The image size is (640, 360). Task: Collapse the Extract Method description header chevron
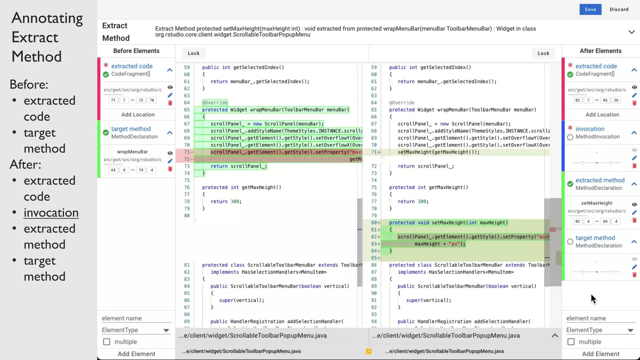point(632,32)
